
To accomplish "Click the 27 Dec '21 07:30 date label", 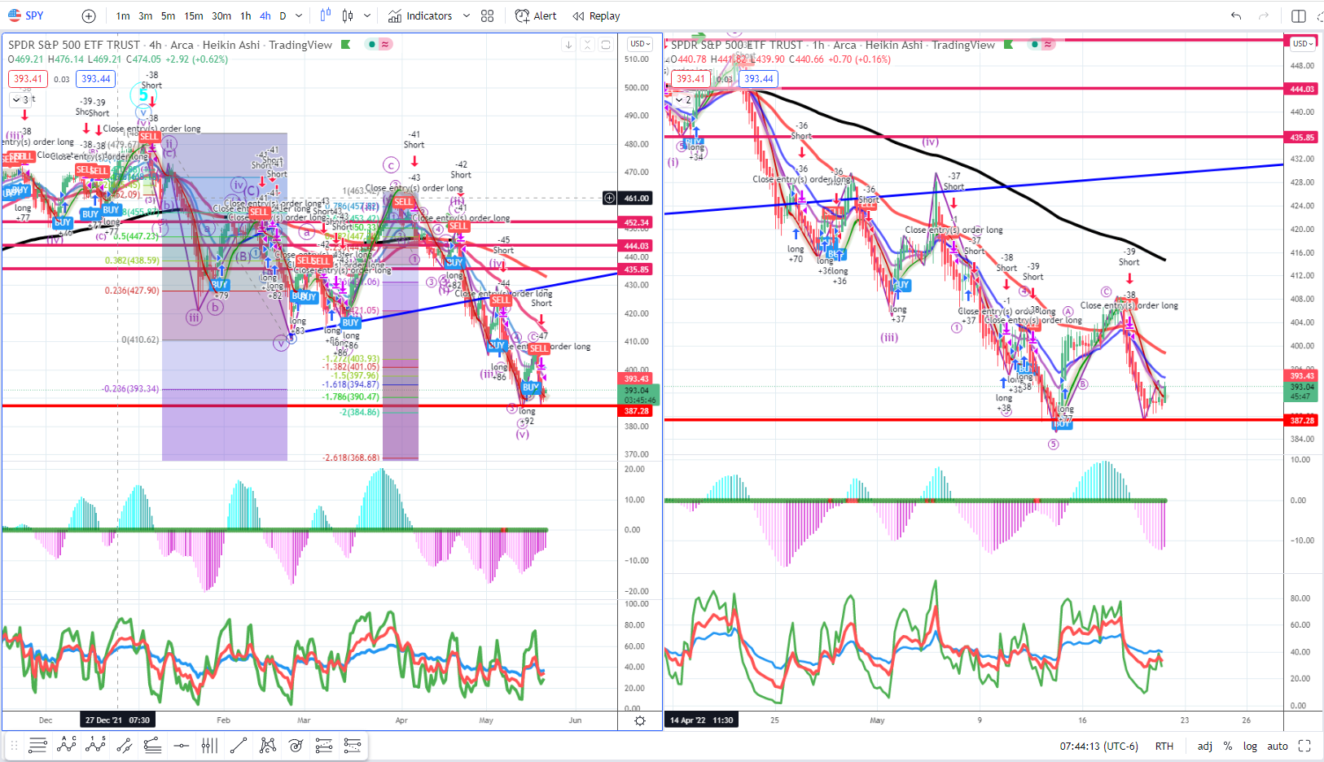I will coord(118,720).
